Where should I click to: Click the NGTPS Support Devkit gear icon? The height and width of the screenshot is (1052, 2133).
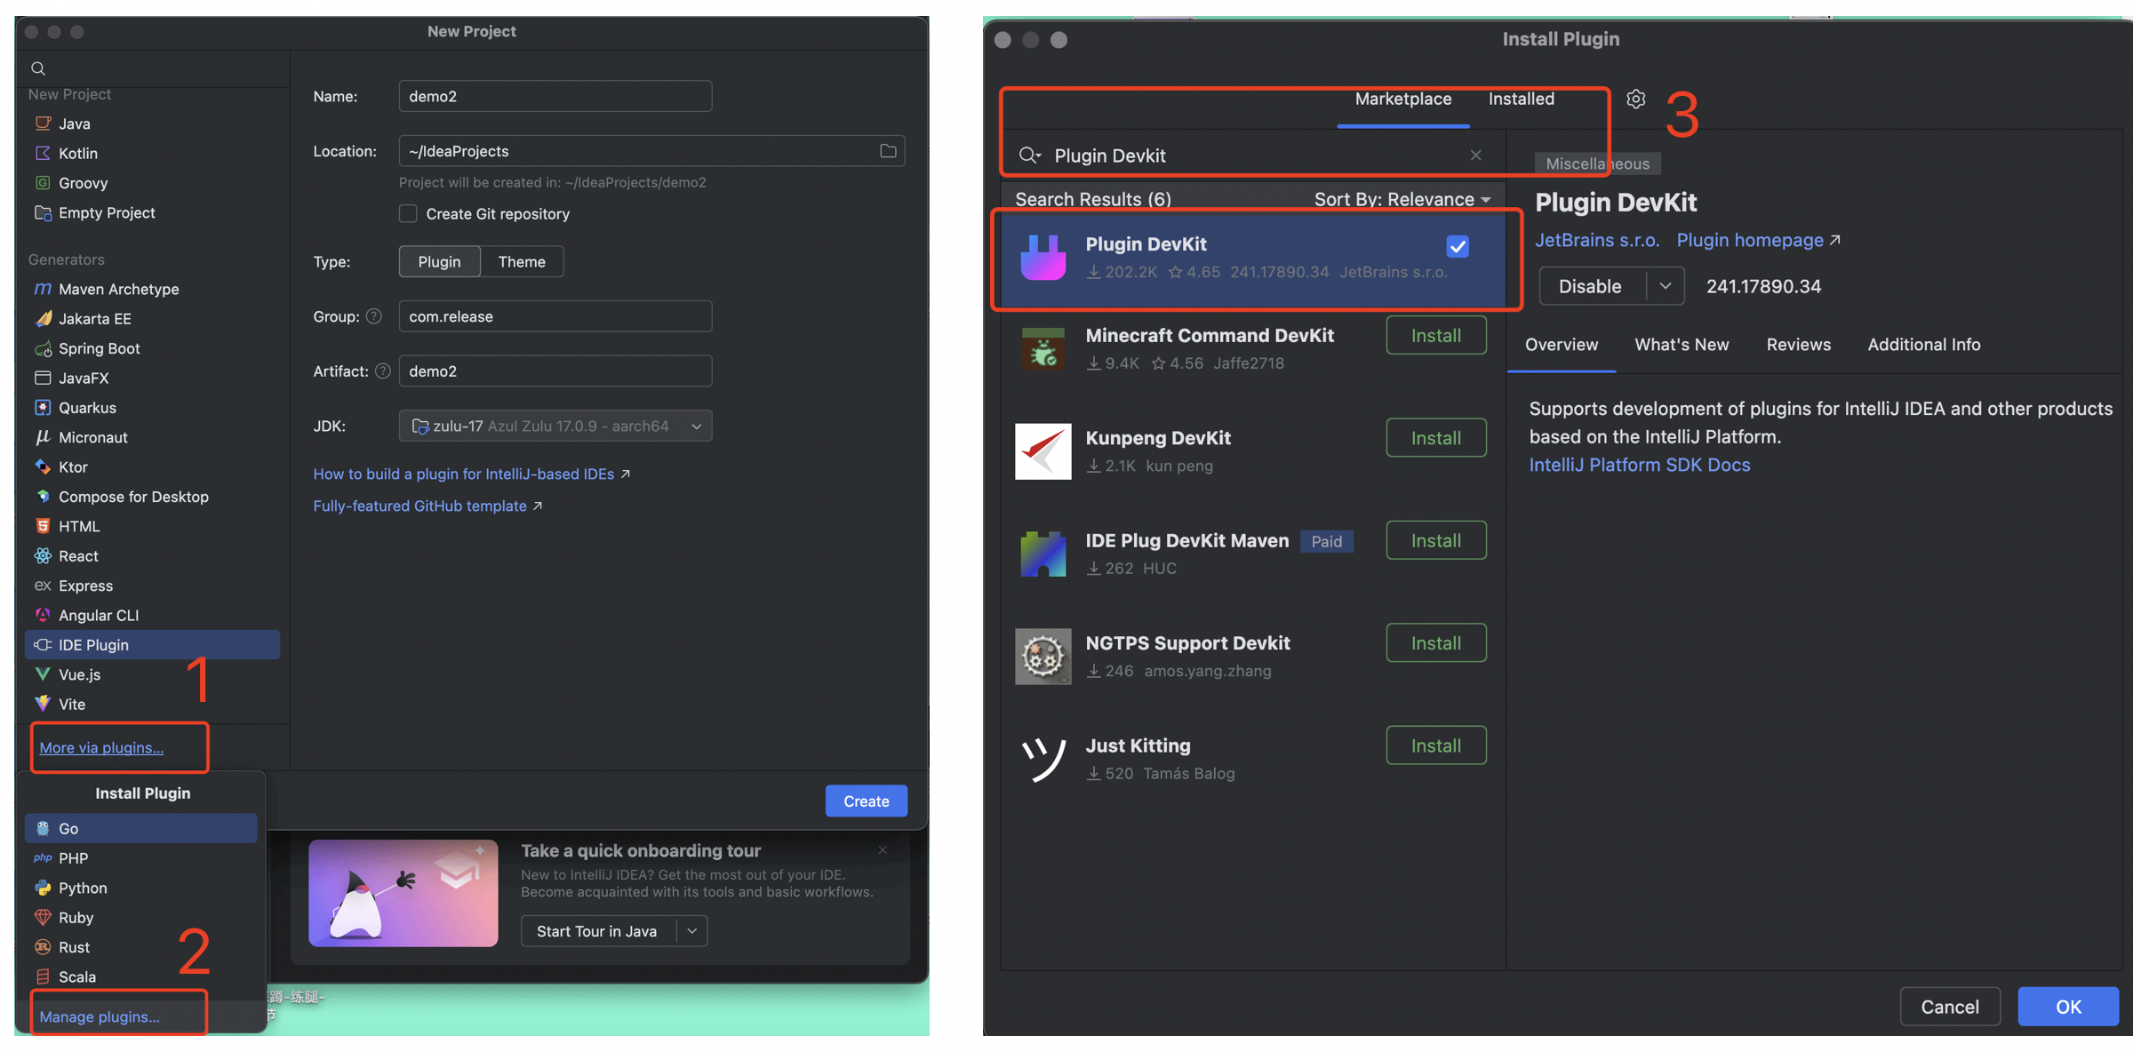pos(1043,657)
